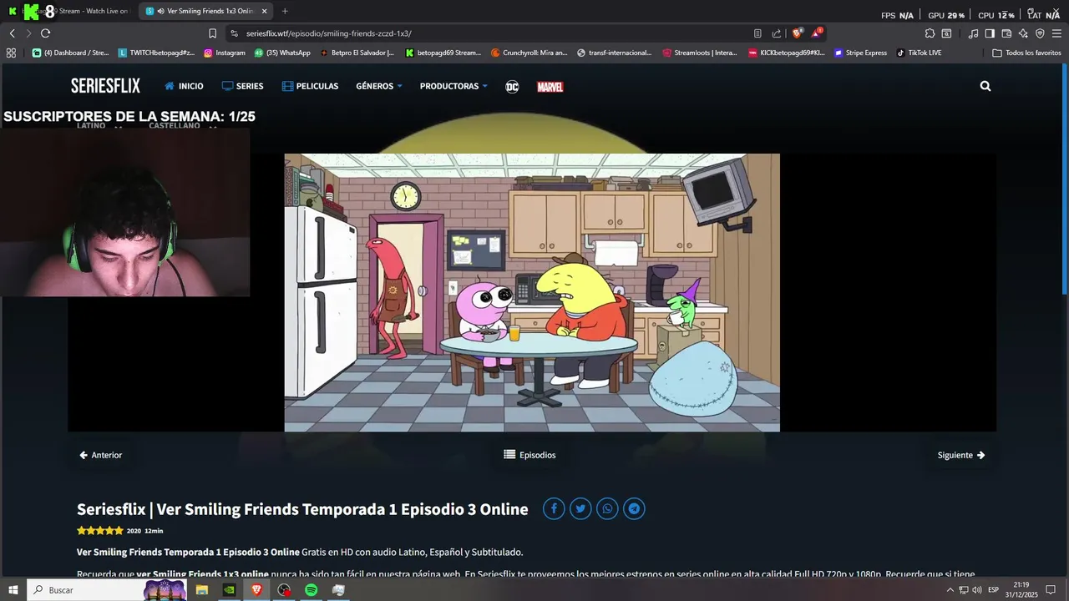Open the SERIES menu item
The height and width of the screenshot is (601, 1069).
click(242, 86)
